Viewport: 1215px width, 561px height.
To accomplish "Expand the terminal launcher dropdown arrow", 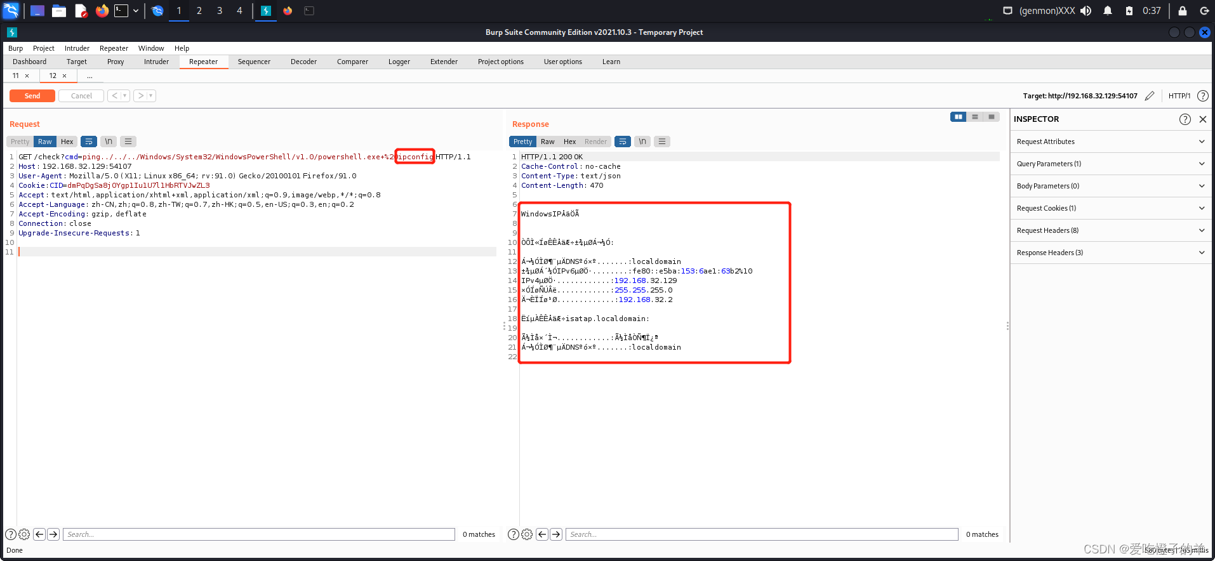I will pos(136,11).
